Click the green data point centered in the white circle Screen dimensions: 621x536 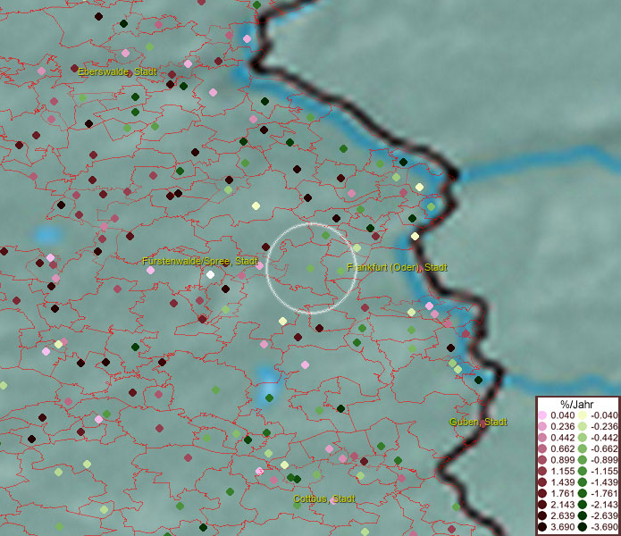pos(311,269)
